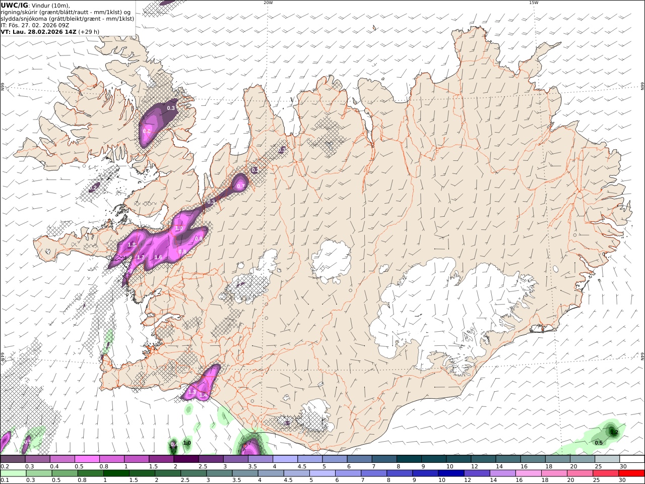
Task: Click the '15W' longitude label
Action: [534, 3]
